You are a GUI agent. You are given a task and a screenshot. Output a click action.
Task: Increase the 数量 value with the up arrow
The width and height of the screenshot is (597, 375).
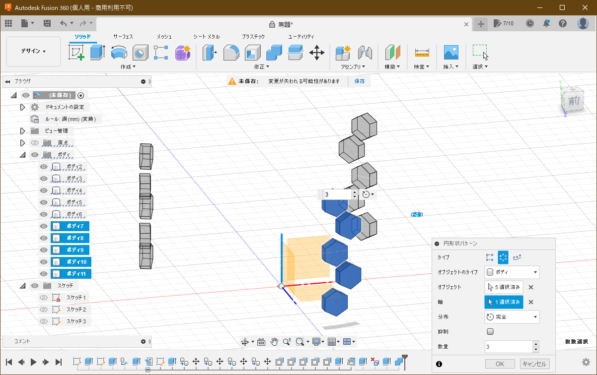click(535, 344)
